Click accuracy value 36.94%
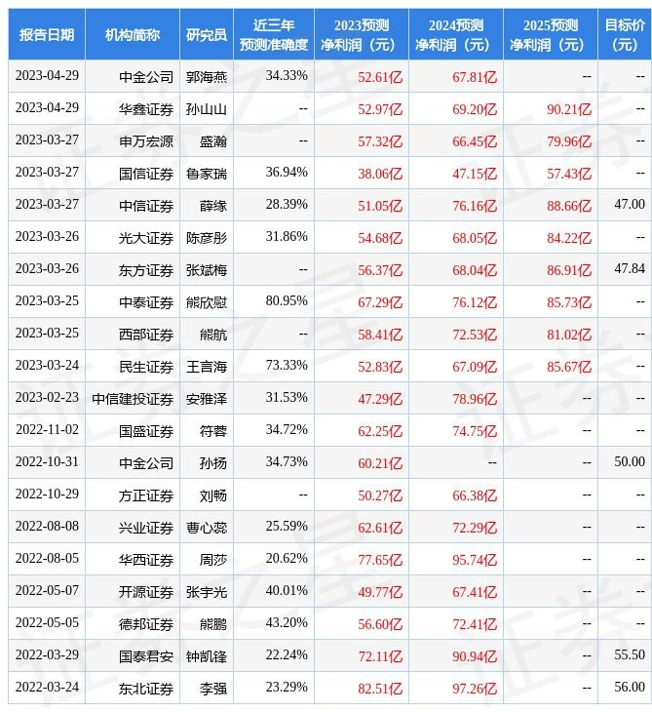This screenshot has width=652, height=712. pos(287,172)
